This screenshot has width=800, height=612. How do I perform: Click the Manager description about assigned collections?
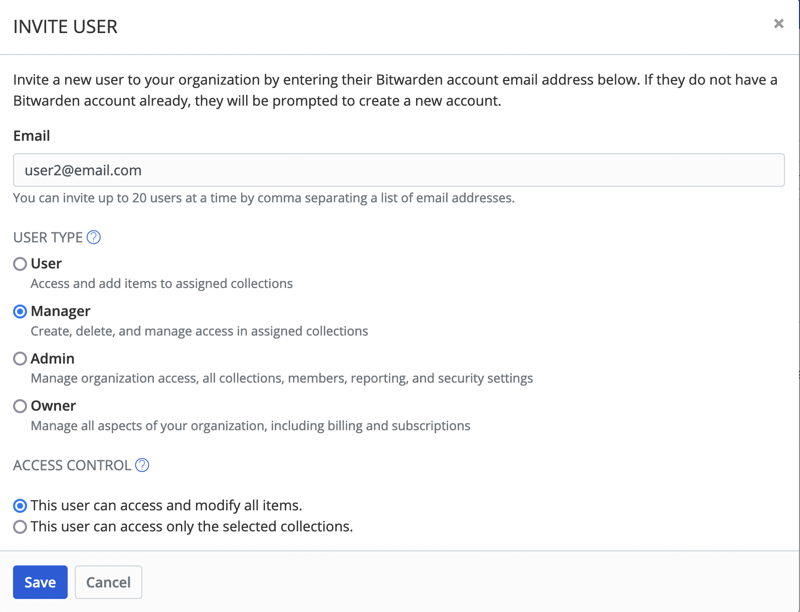[199, 331]
